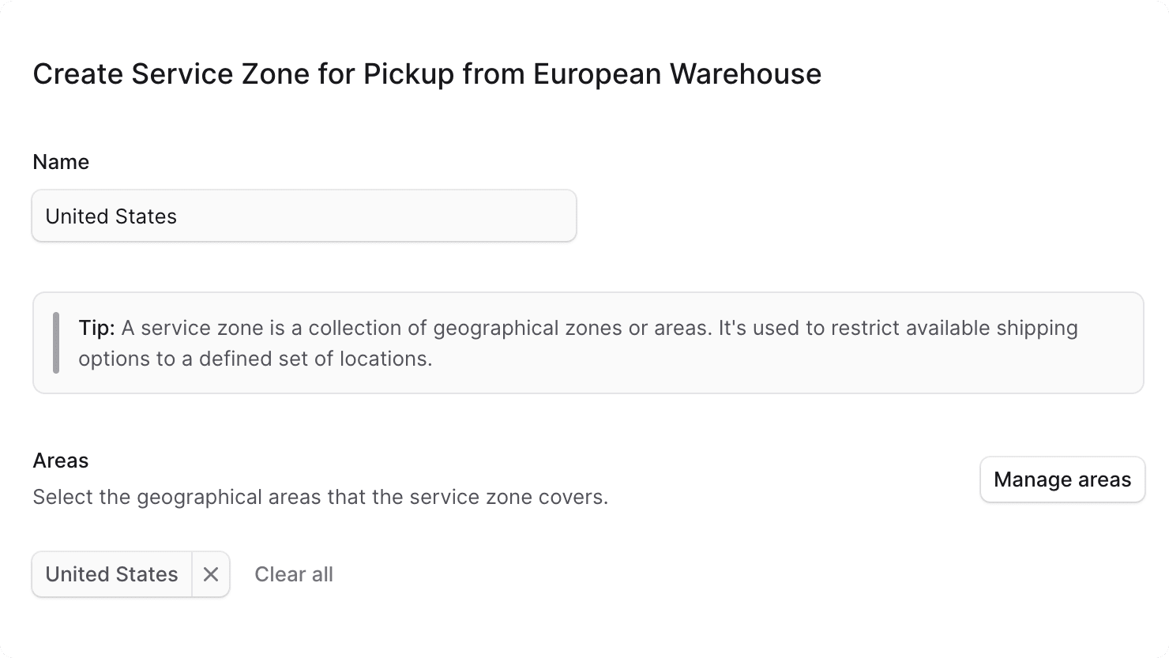Viewport: 1169px width, 658px height.
Task: Select the geographical areas description text
Action: 320,497
